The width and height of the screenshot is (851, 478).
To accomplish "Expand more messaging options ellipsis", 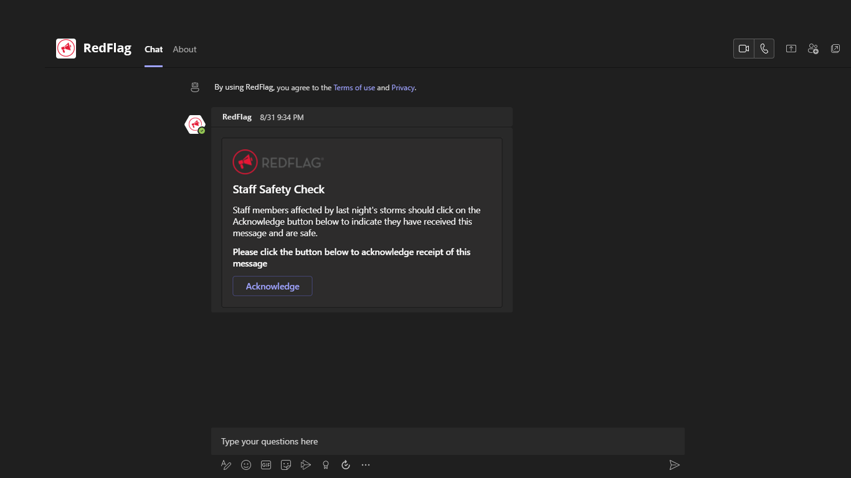I will tap(366, 465).
